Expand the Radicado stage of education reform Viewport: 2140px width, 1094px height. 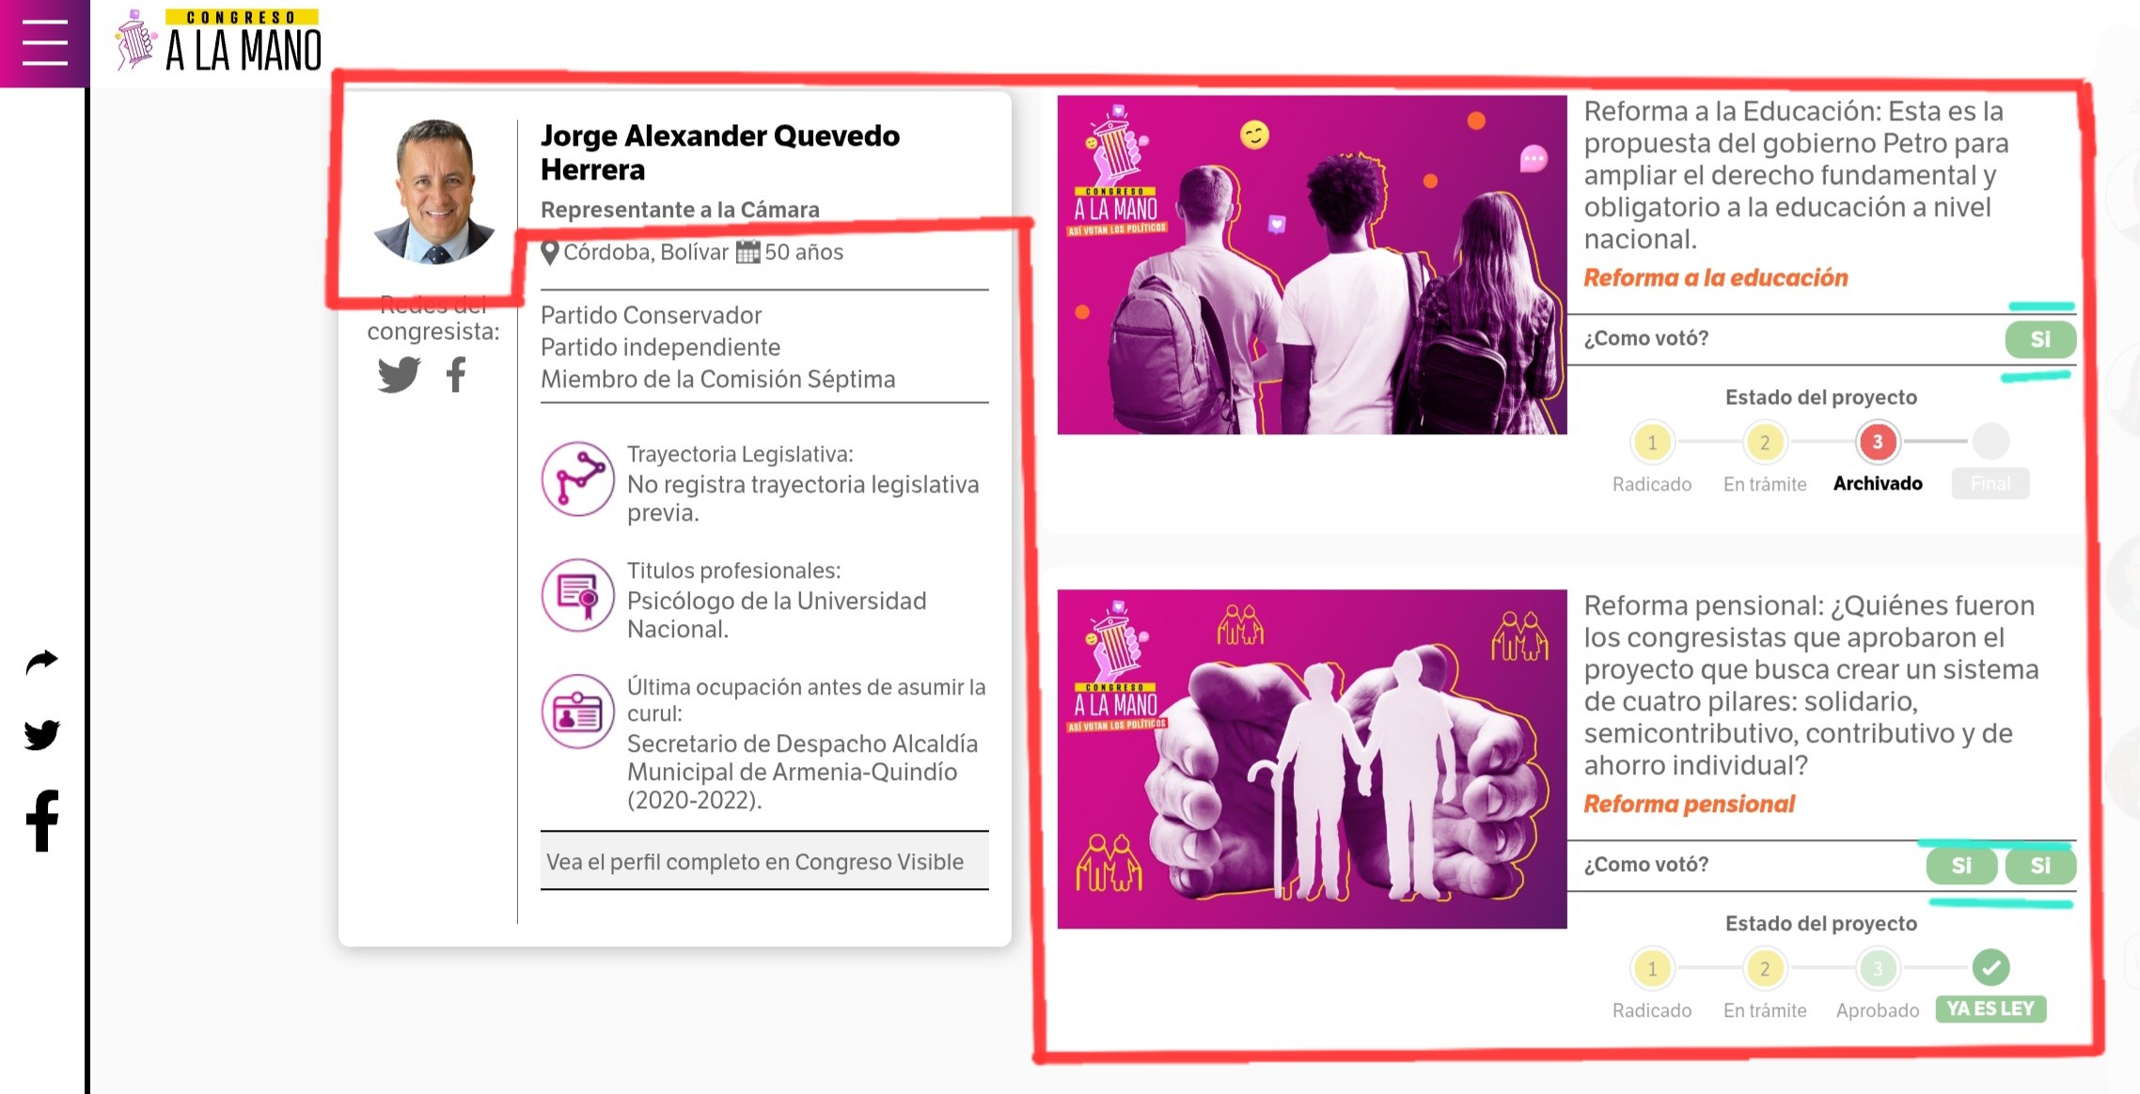tap(1652, 441)
